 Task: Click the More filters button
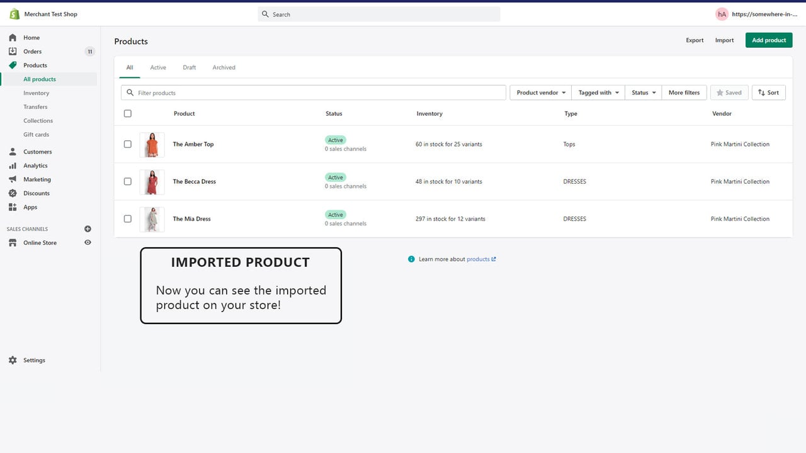pyautogui.click(x=684, y=92)
